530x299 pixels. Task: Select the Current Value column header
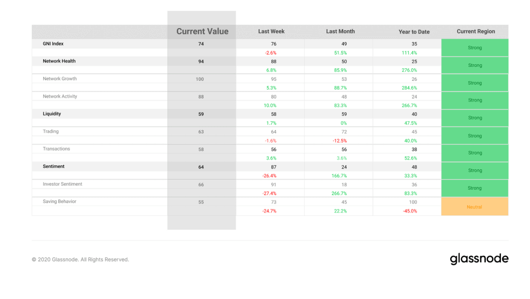point(202,31)
